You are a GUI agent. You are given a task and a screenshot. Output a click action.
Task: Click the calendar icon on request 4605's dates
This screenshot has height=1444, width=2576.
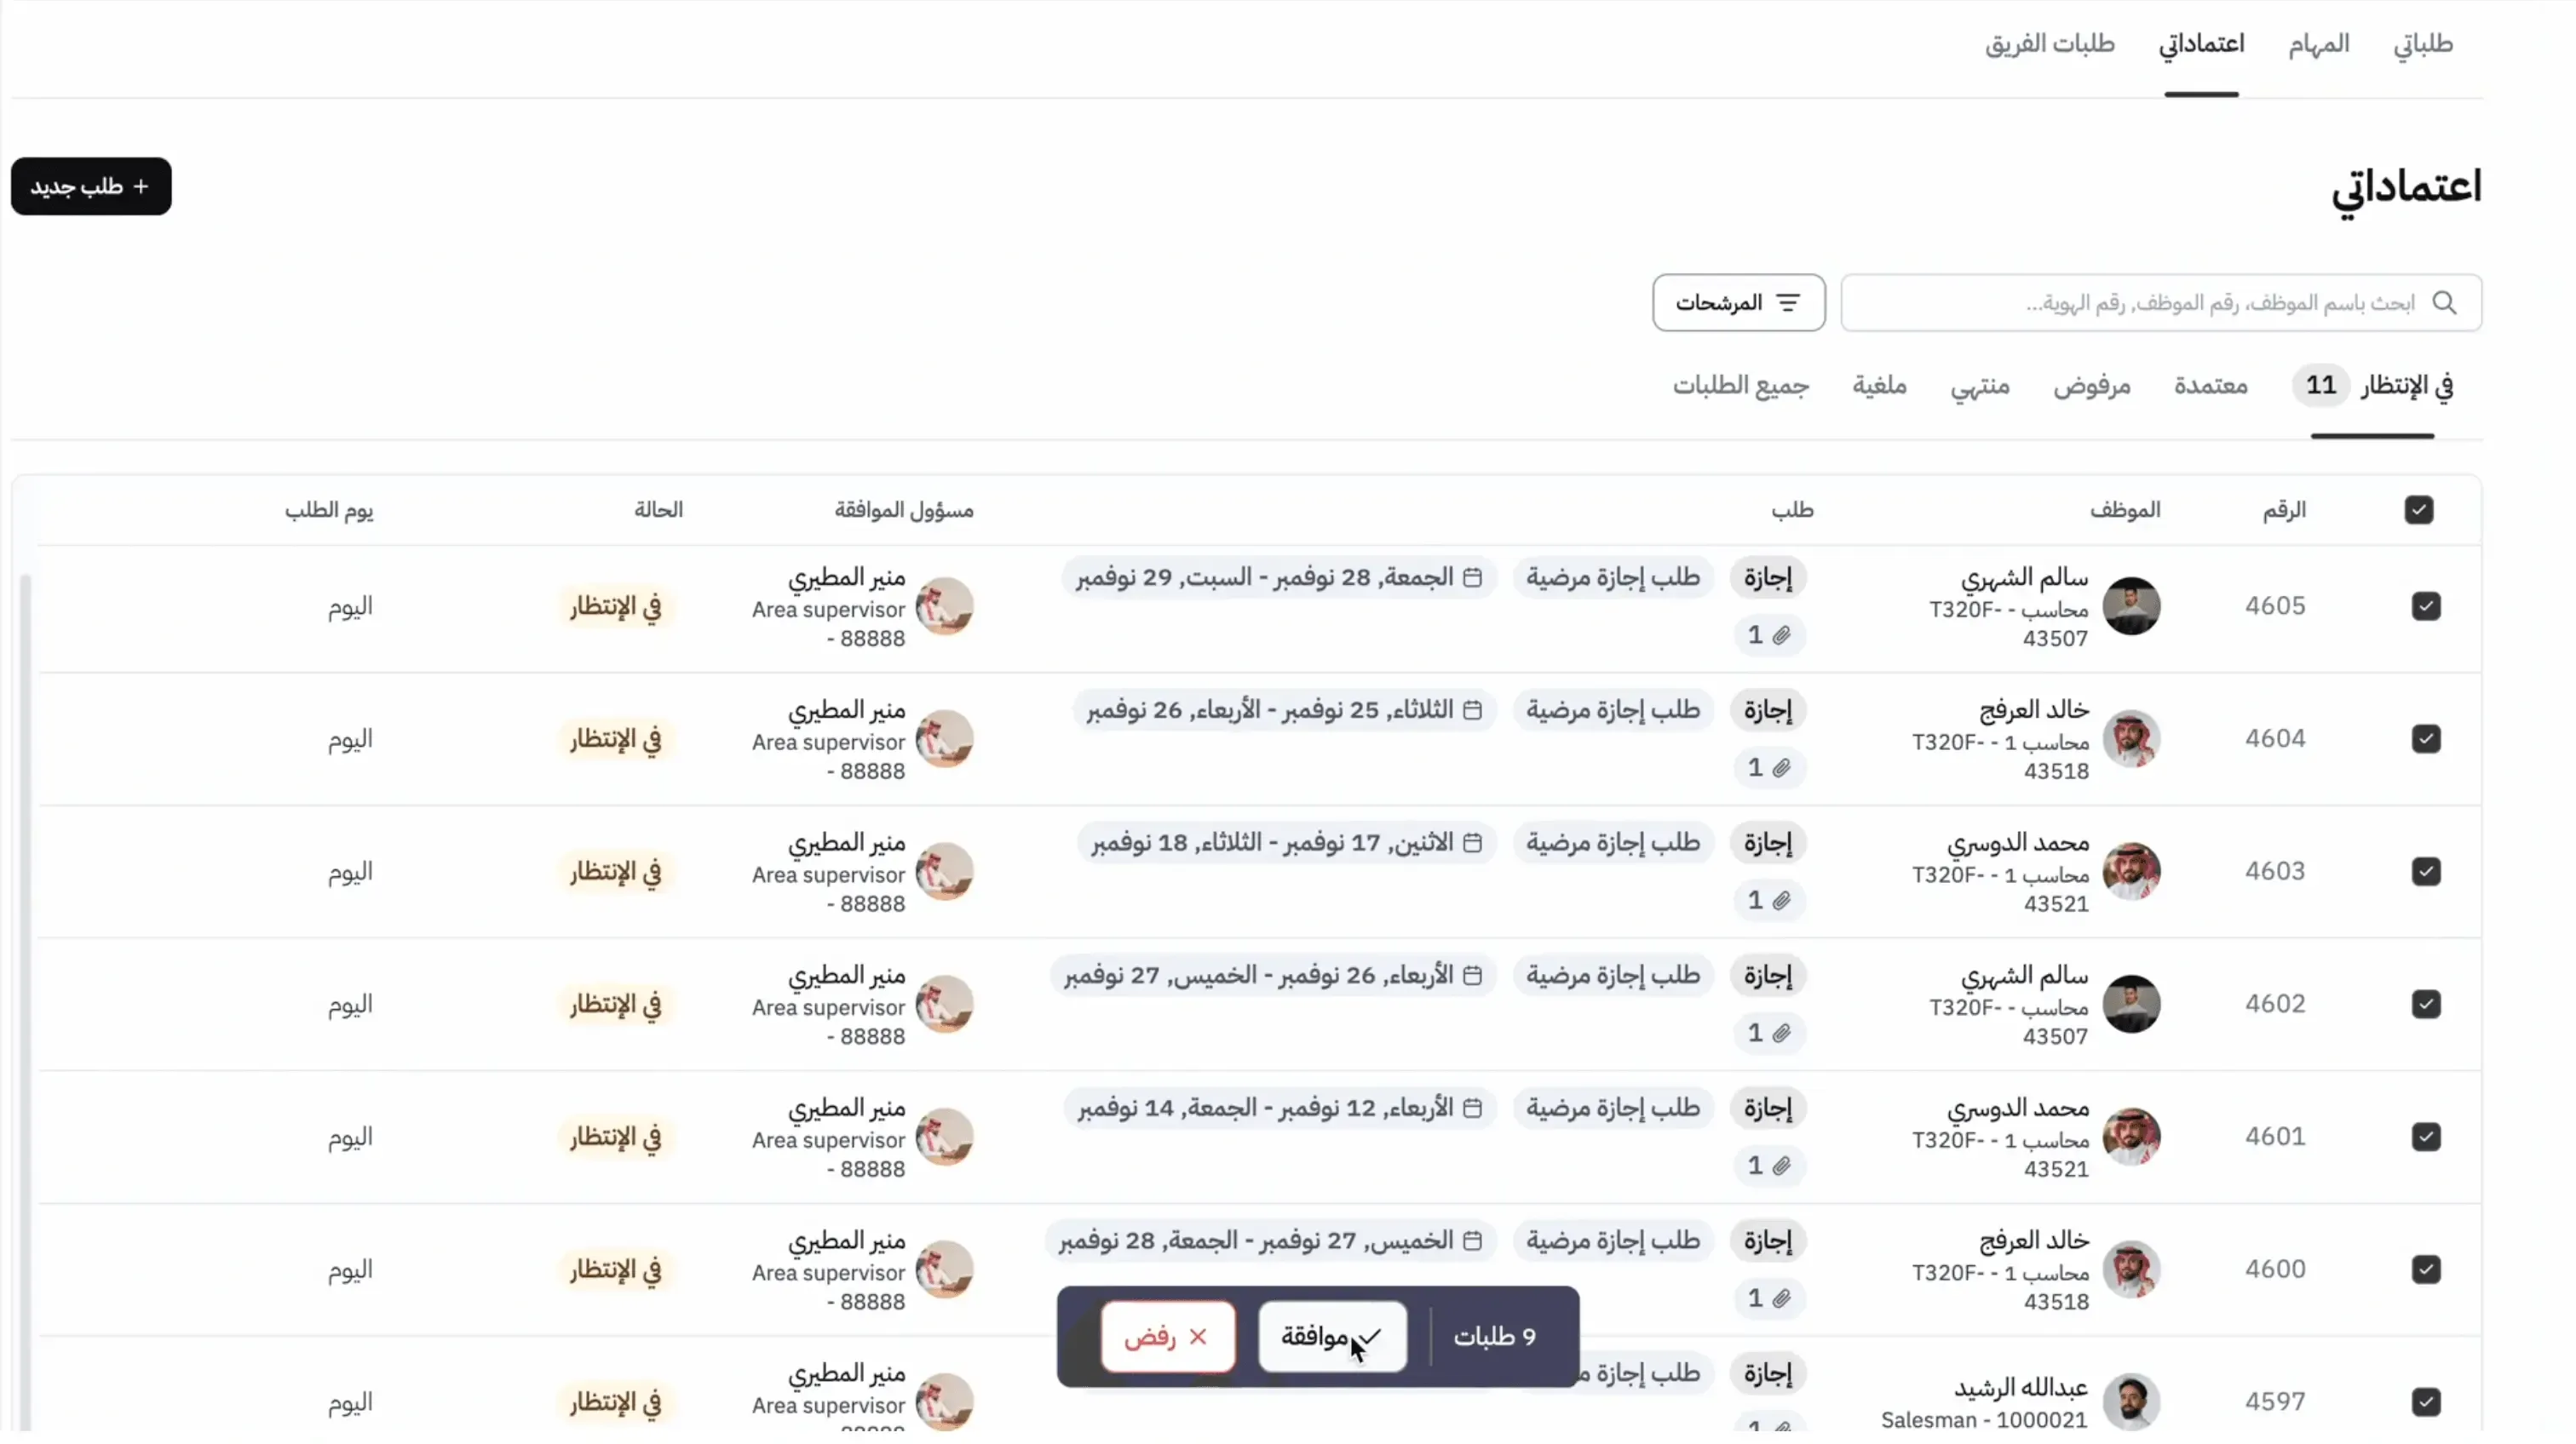click(1471, 577)
